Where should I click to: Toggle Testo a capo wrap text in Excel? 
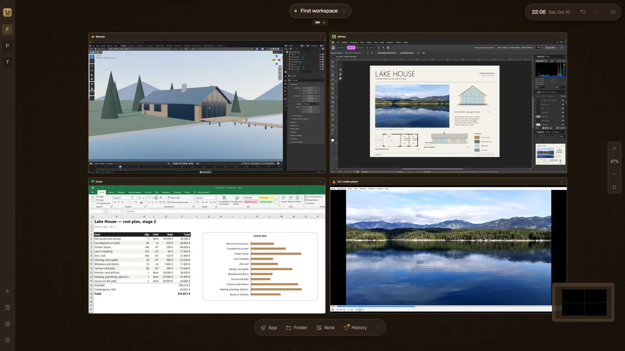174,198
